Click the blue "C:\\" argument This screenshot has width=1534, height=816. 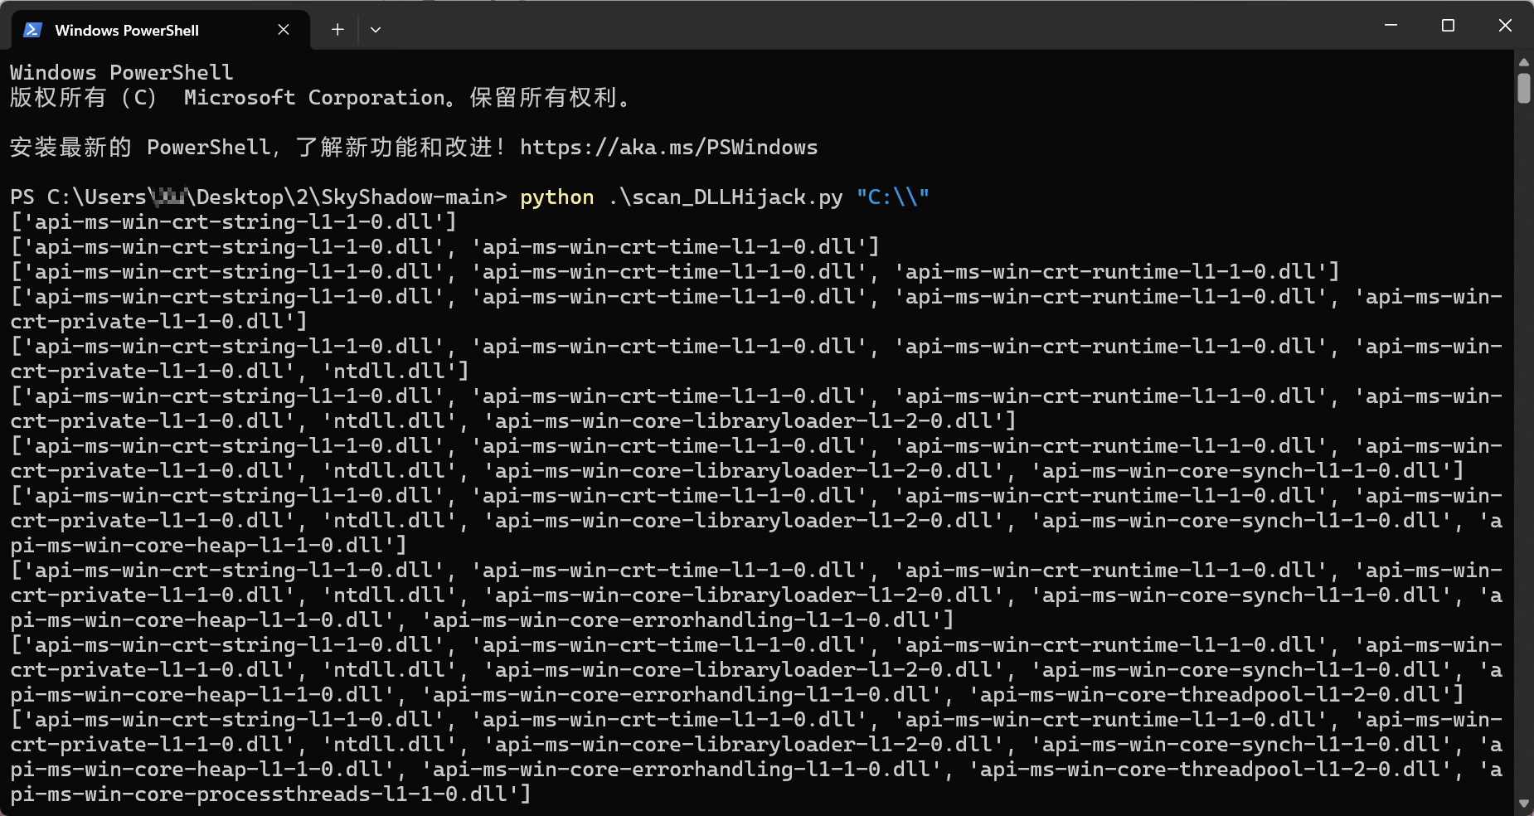pyautogui.click(x=892, y=197)
